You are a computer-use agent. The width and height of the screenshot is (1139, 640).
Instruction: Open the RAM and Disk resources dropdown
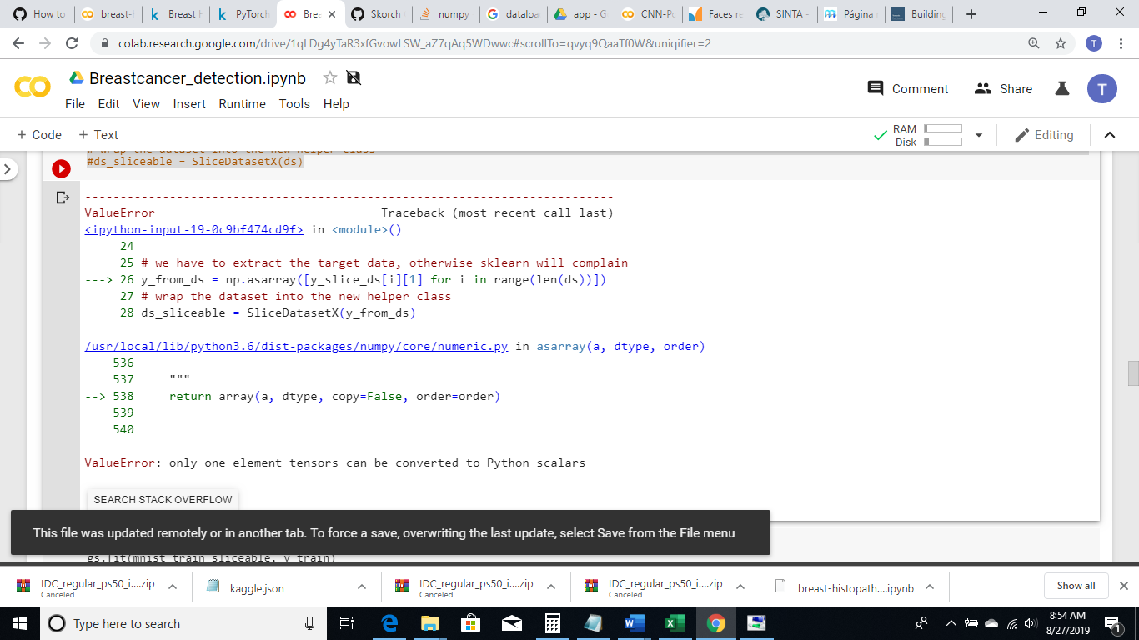click(x=978, y=134)
